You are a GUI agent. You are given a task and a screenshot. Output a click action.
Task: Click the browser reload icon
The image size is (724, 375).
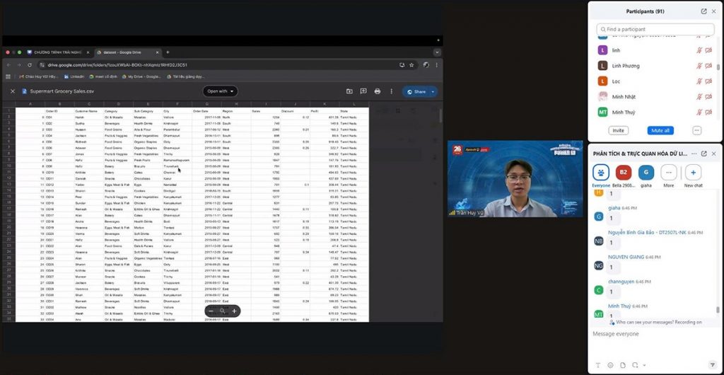[30, 65]
